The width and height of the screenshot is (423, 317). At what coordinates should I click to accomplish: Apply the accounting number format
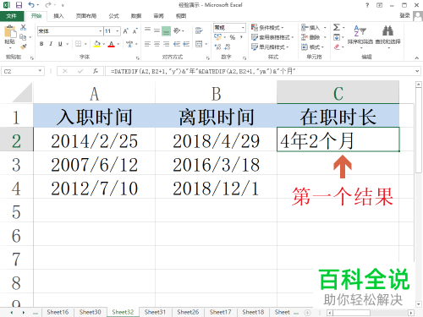pos(217,37)
